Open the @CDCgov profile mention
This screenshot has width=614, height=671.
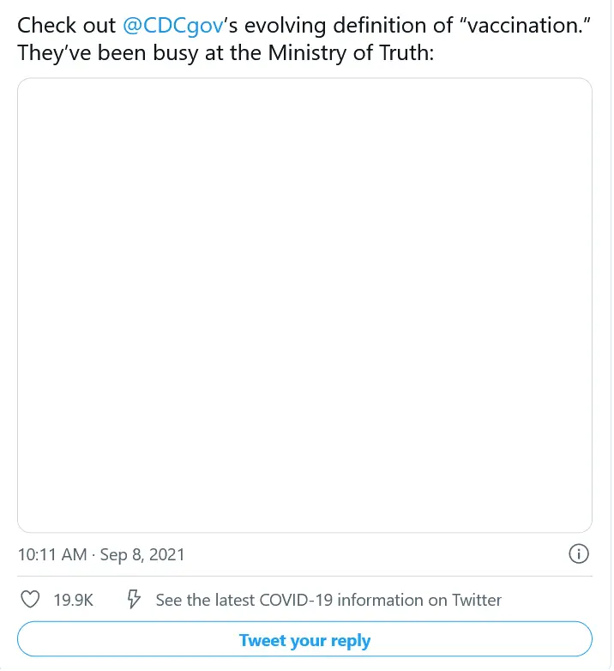click(172, 25)
